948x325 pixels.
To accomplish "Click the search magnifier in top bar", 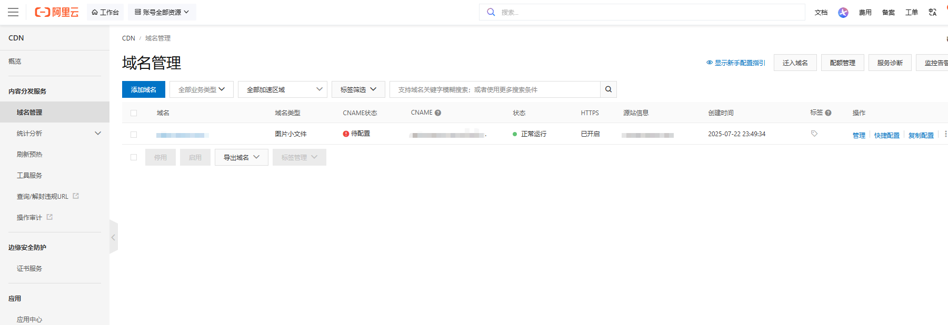I will tap(491, 12).
